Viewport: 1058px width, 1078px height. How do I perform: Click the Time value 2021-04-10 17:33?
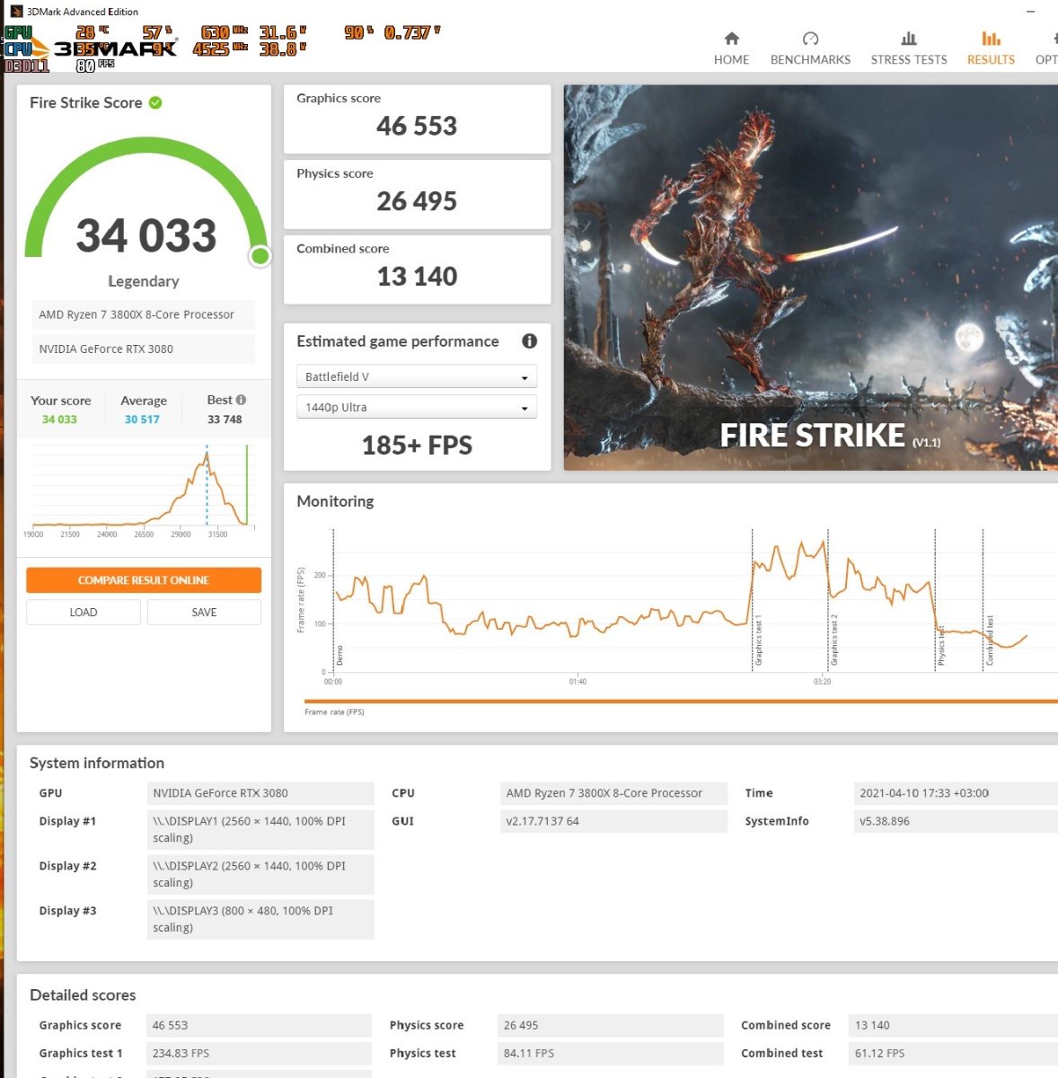[x=956, y=793]
